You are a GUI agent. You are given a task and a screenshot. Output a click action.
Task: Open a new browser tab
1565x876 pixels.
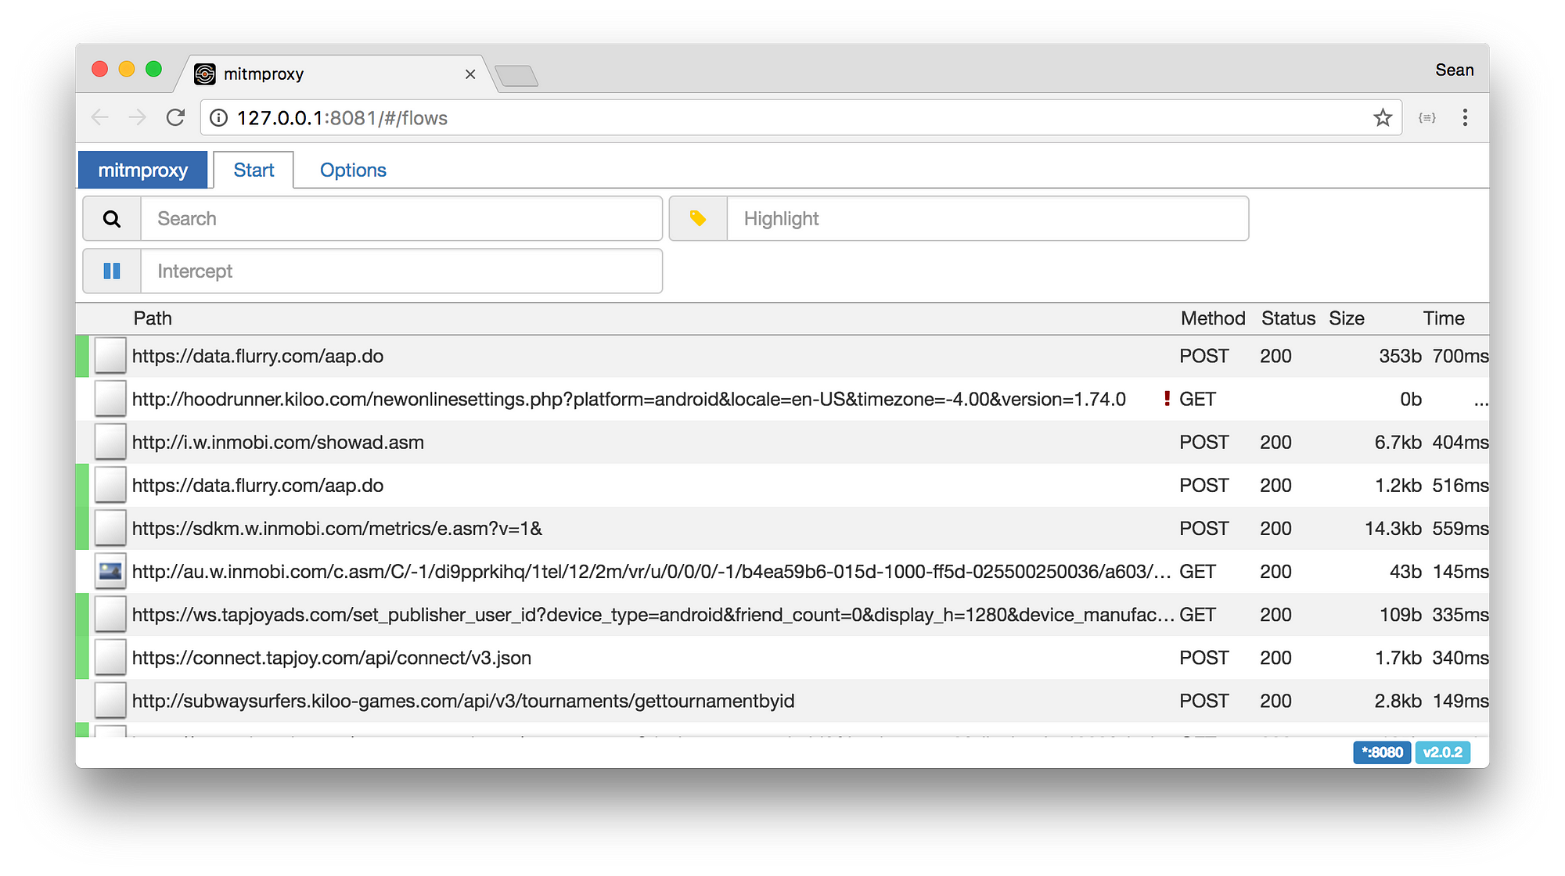[x=516, y=76]
